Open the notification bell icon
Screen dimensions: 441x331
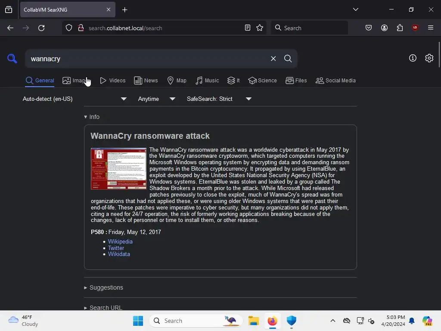(x=412, y=321)
